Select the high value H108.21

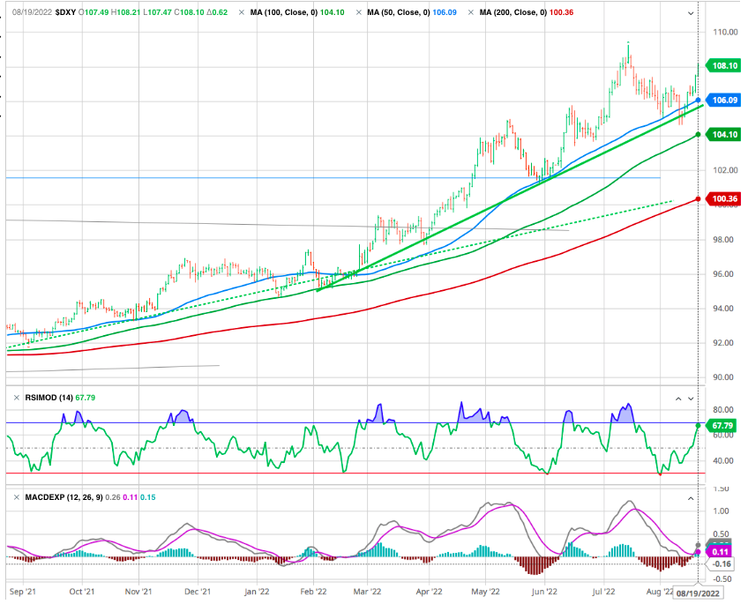pyautogui.click(x=125, y=12)
